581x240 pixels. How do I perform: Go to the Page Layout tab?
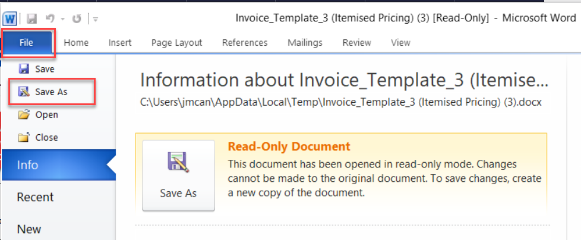click(176, 43)
